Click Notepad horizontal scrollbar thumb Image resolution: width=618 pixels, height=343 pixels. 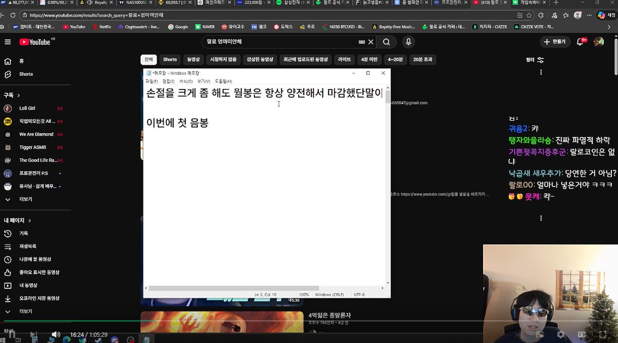point(234,288)
